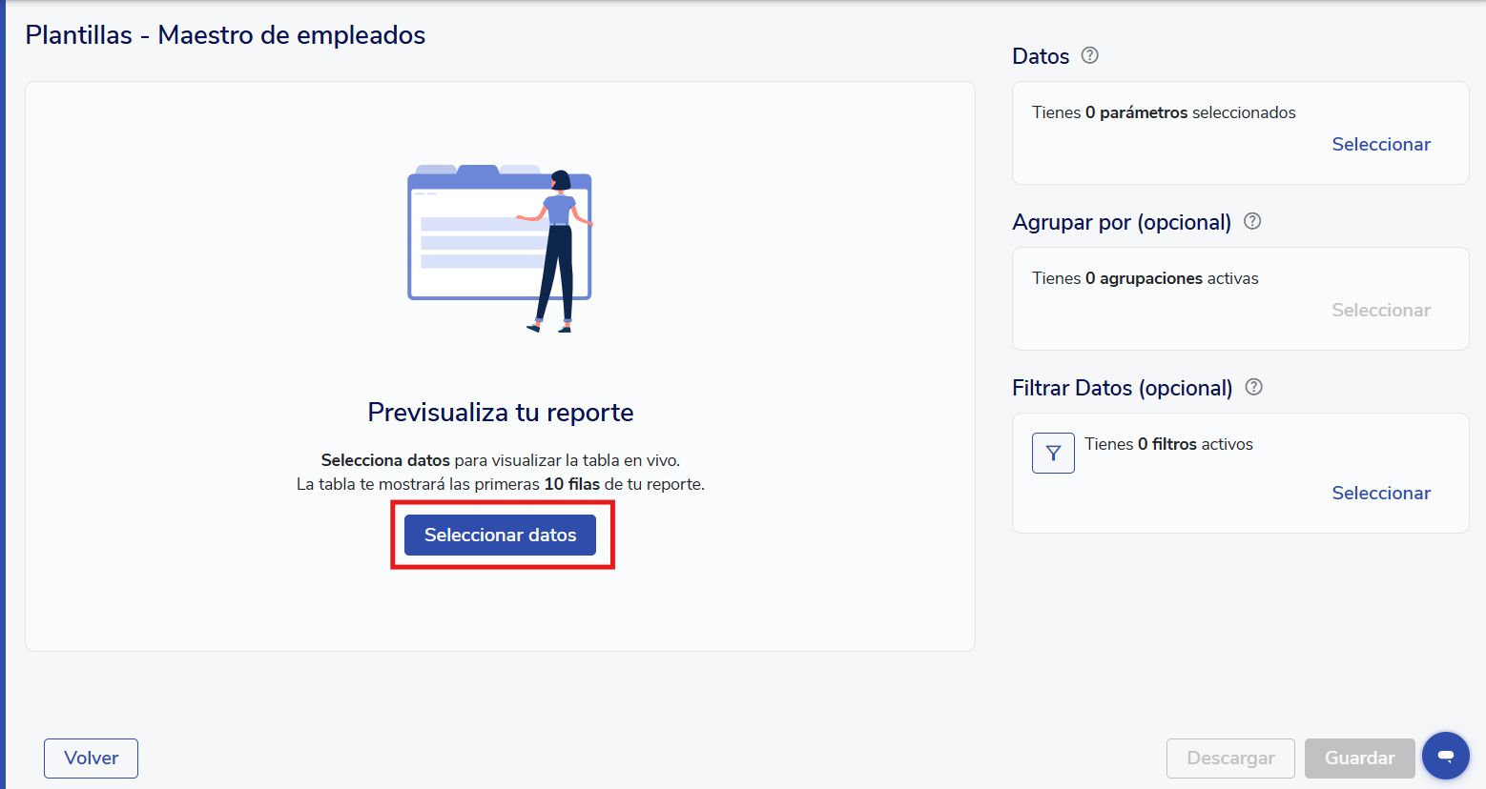Open the chat support bubble
The height and width of the screenshot is (789, 1486).
tap(1445, 757)
